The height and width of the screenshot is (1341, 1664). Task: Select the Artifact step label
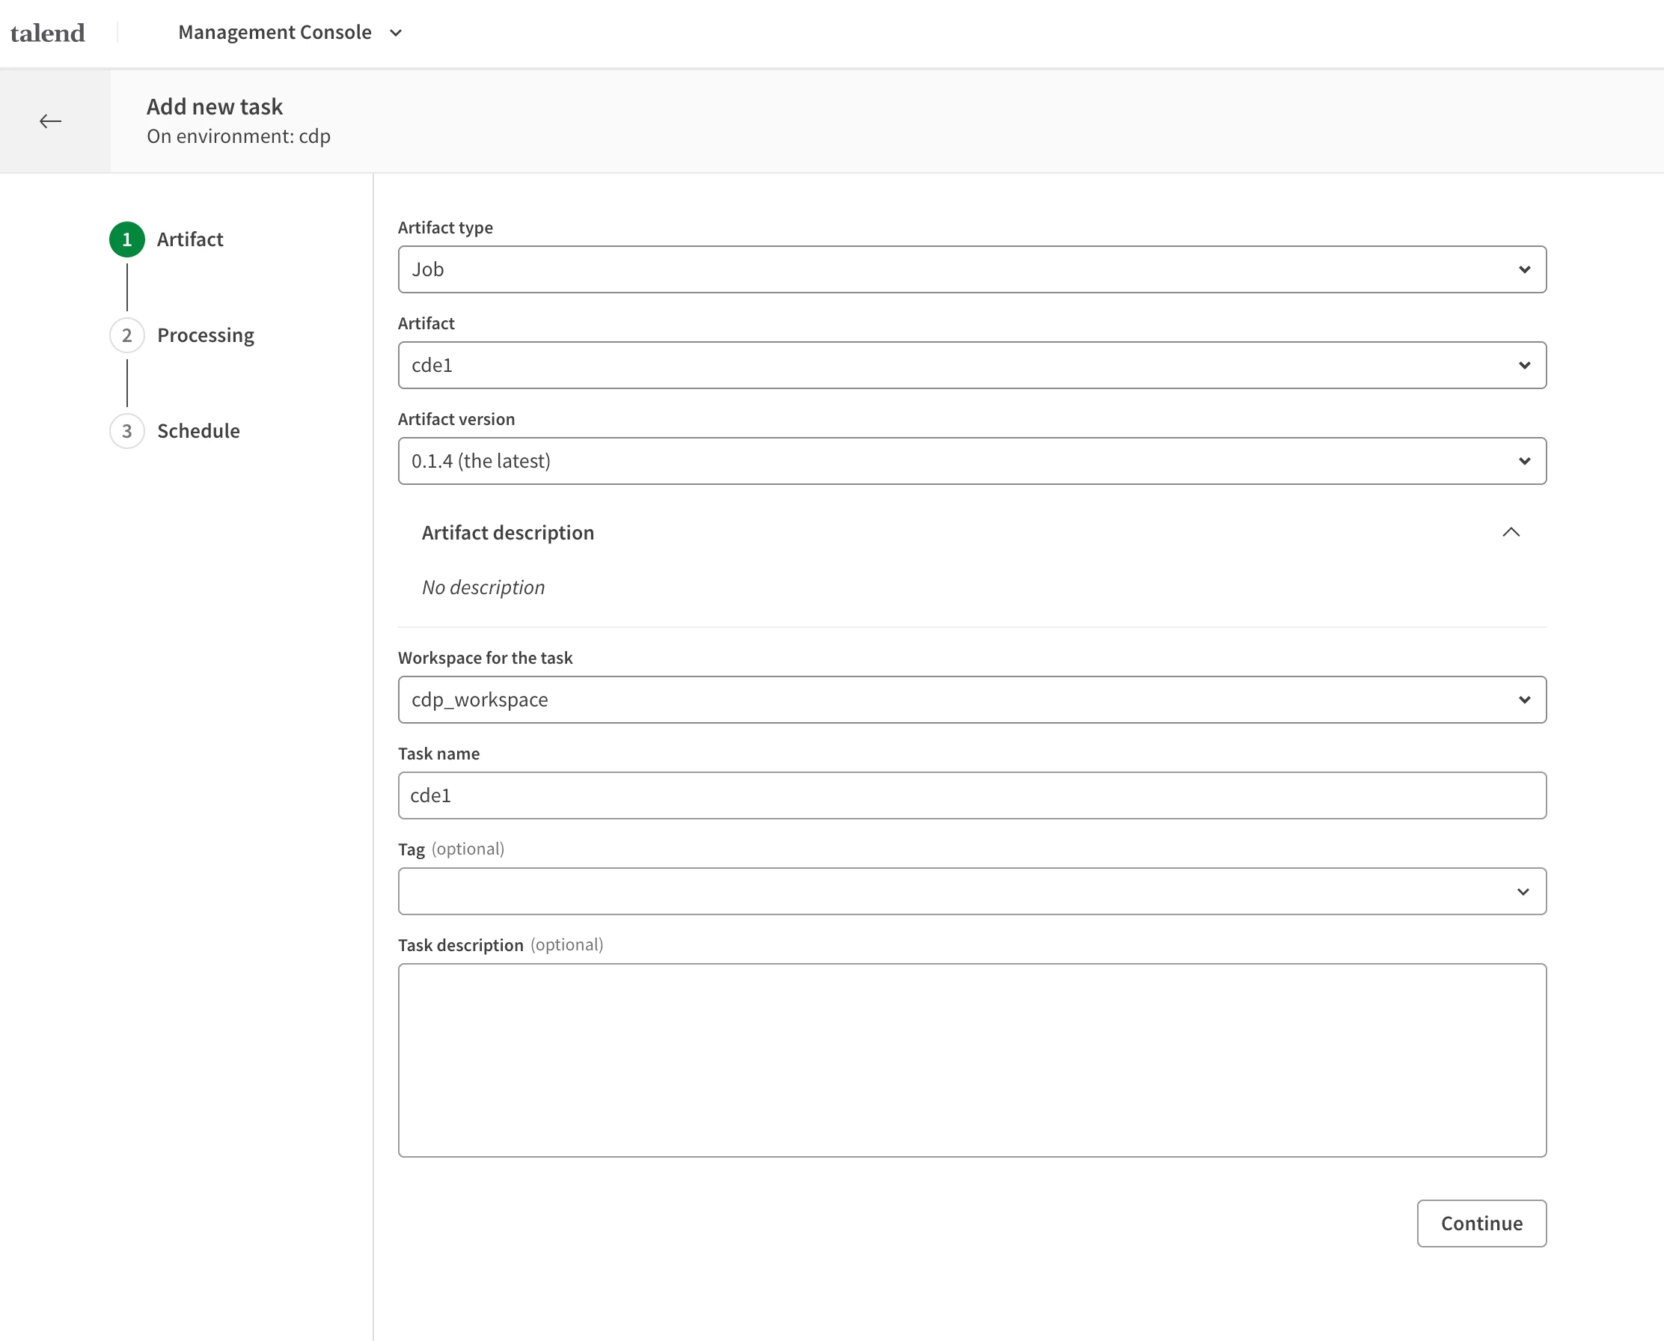coord(190,239)
